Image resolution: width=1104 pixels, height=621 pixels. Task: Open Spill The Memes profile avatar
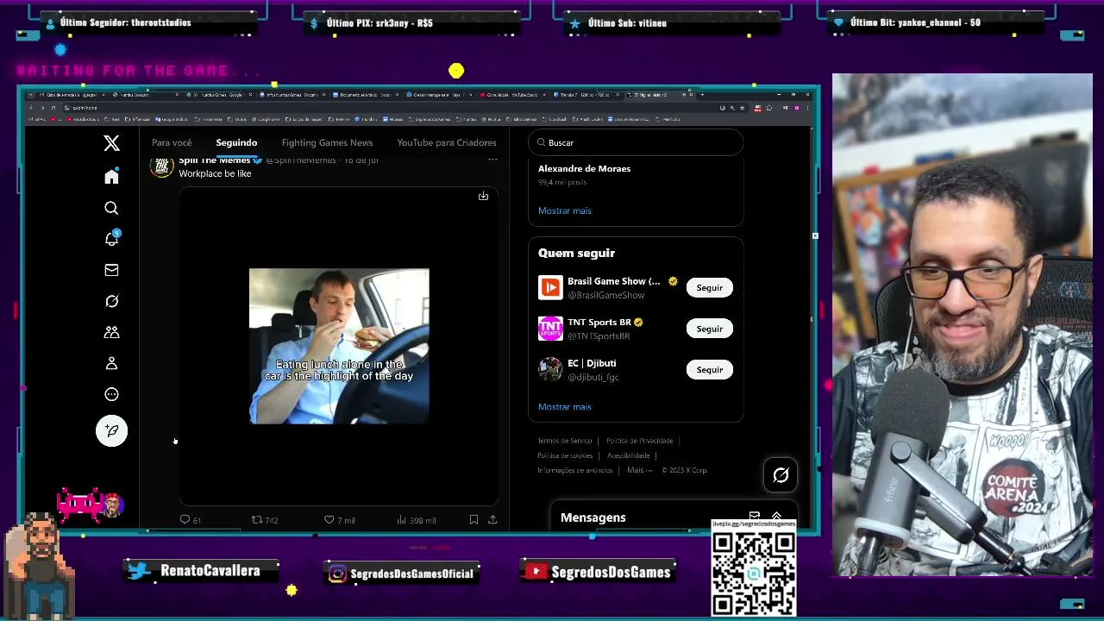161,166
